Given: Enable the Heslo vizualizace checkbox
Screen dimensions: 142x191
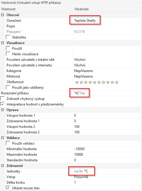Looking at the screenshot, I should click(x=8, y=54).
